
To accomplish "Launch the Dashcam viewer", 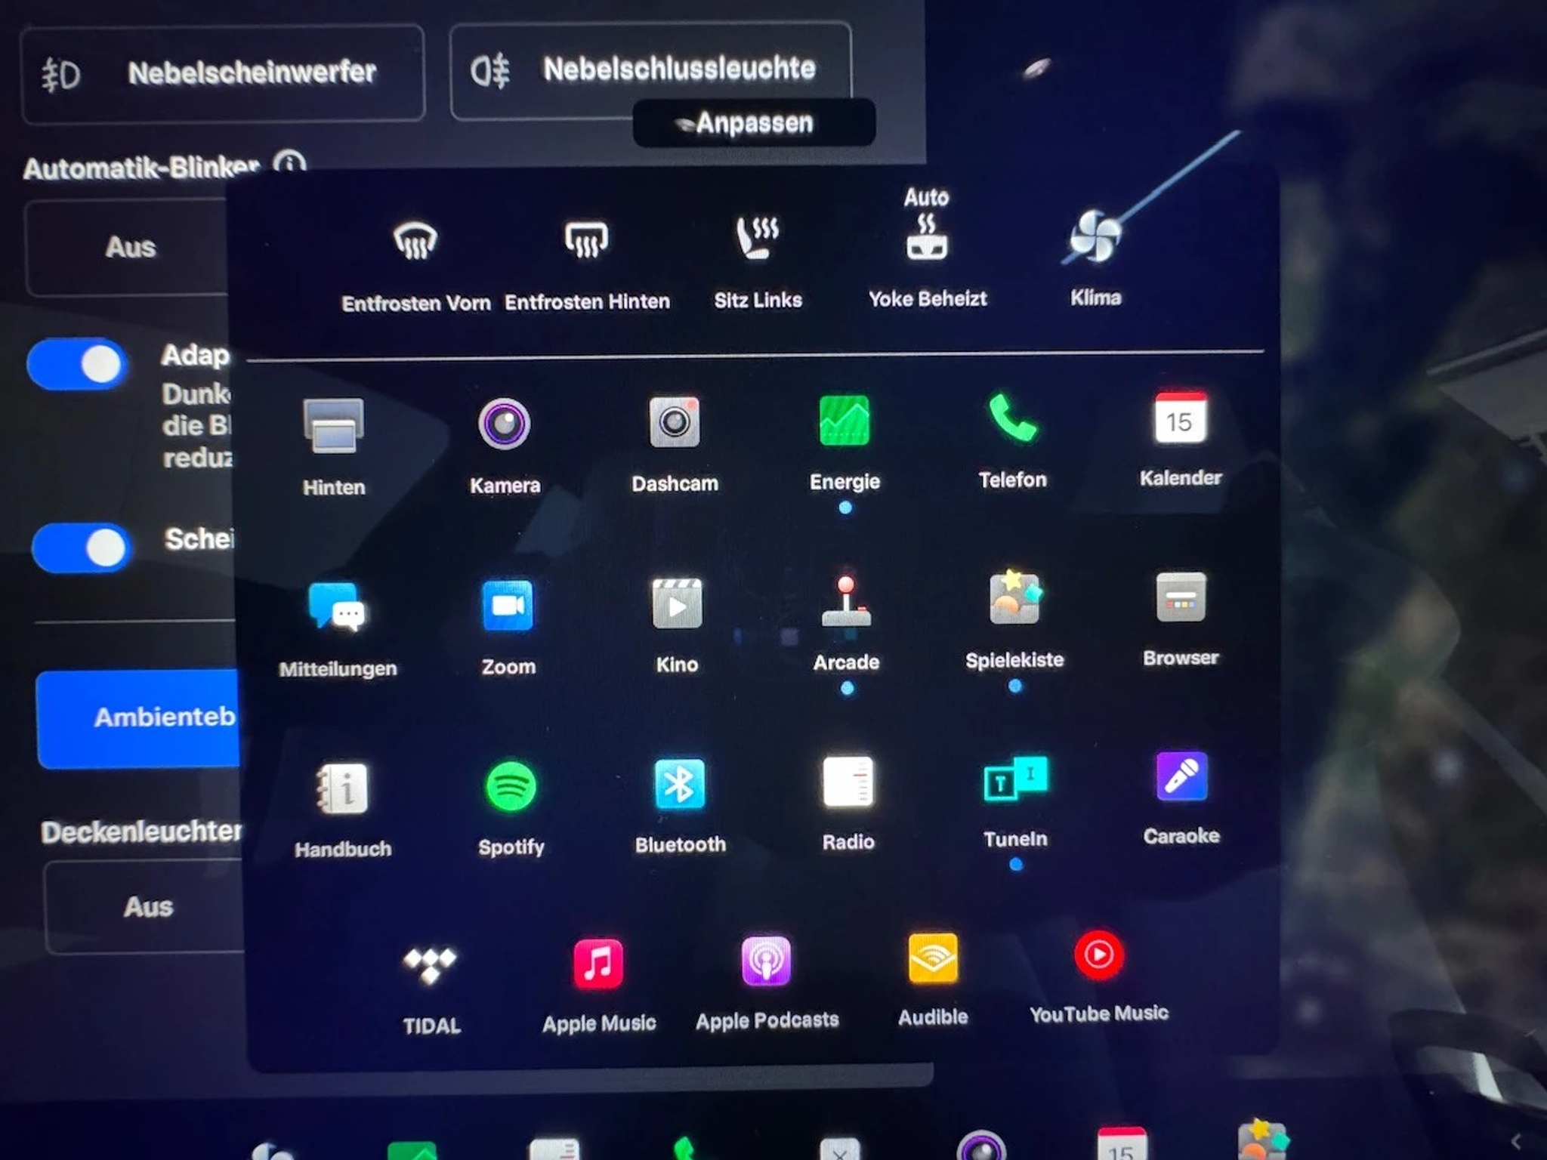I will tap(675, 423).
